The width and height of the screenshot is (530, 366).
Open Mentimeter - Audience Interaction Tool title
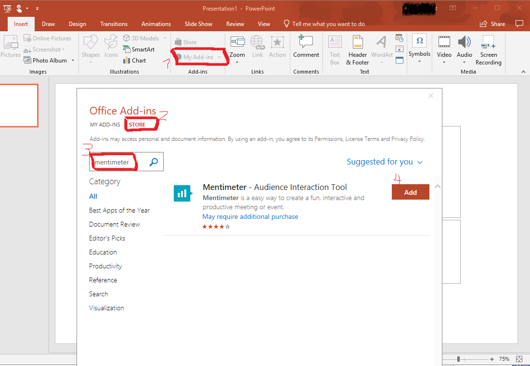275,187
